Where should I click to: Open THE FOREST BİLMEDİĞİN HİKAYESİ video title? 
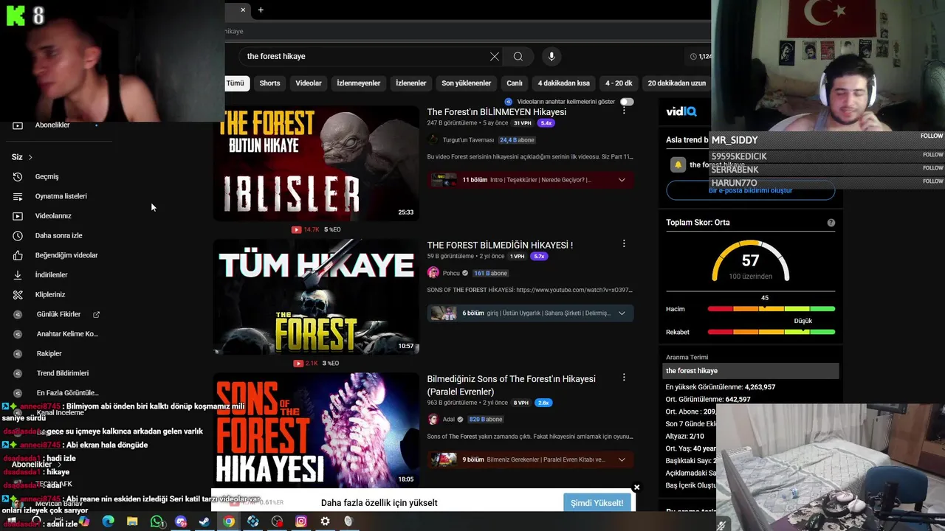(x=500, y=245)
